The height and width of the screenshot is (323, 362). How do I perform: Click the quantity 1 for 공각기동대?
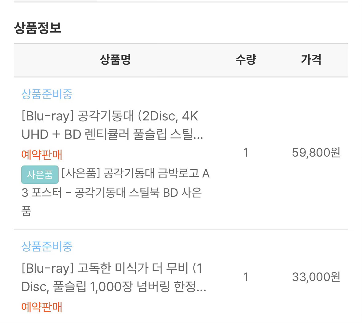pyautogui.click(x=246, y=153)
